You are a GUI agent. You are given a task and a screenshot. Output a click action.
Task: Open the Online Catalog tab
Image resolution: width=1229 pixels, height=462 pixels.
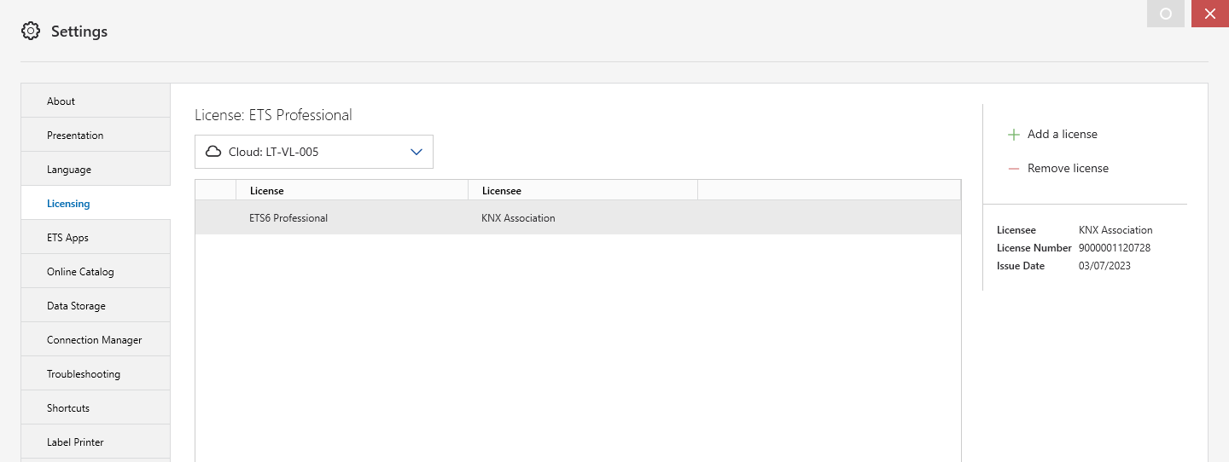96,271
